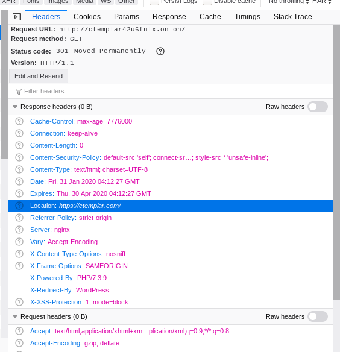Click the help icon beside X-Frame-Options
This screenshot has height=352, width=340.
19,266
